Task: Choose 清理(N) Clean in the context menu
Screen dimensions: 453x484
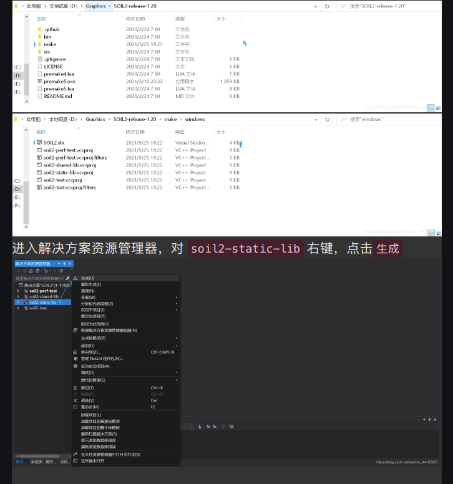Action: tap(125, 291)
